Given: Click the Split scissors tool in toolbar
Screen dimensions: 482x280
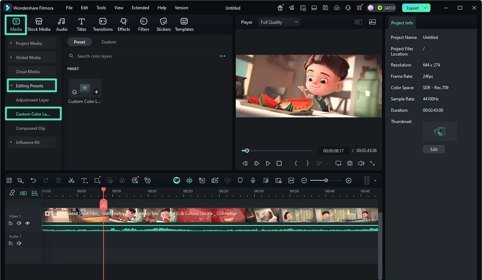Looking at the screenshot, I should [71, 180].
